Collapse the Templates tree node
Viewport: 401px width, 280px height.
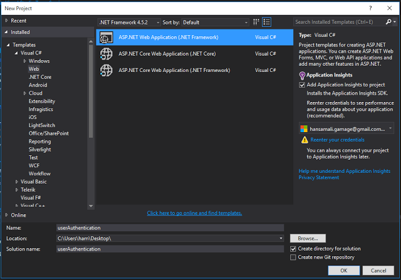tap(8, 45)
